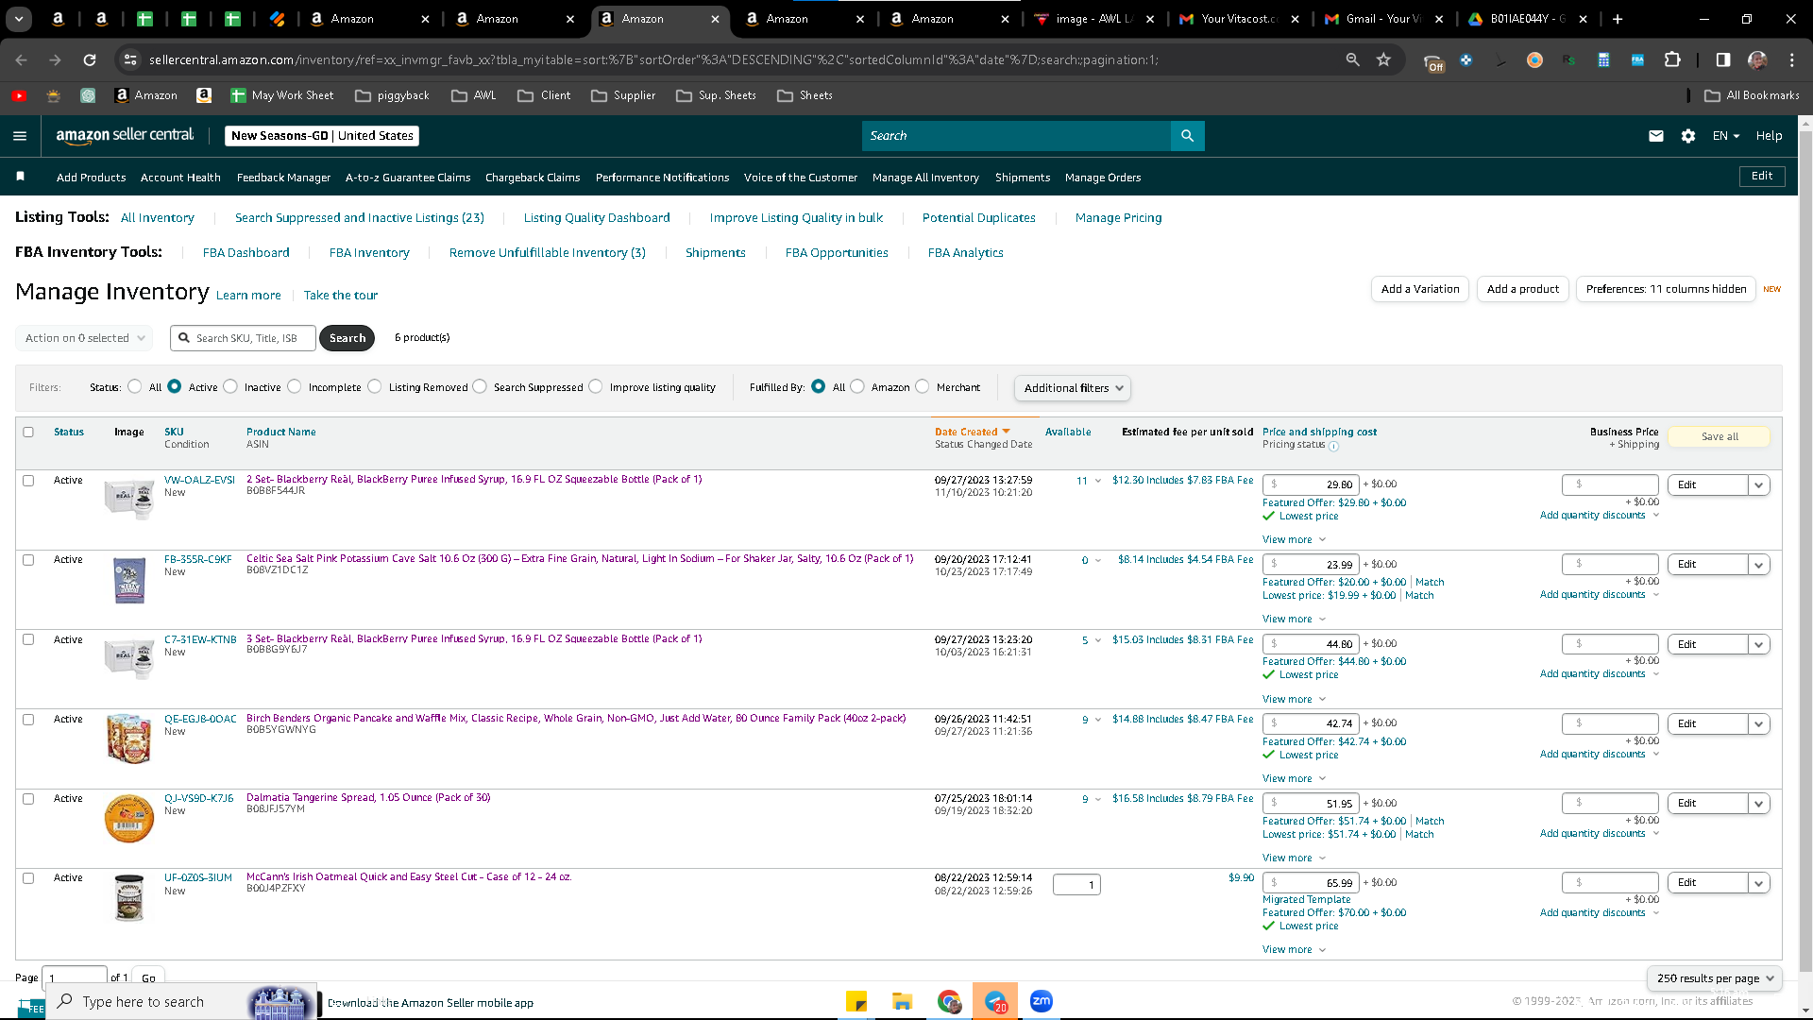
Task: Select the All status radio button
Action: coord(135,386)
